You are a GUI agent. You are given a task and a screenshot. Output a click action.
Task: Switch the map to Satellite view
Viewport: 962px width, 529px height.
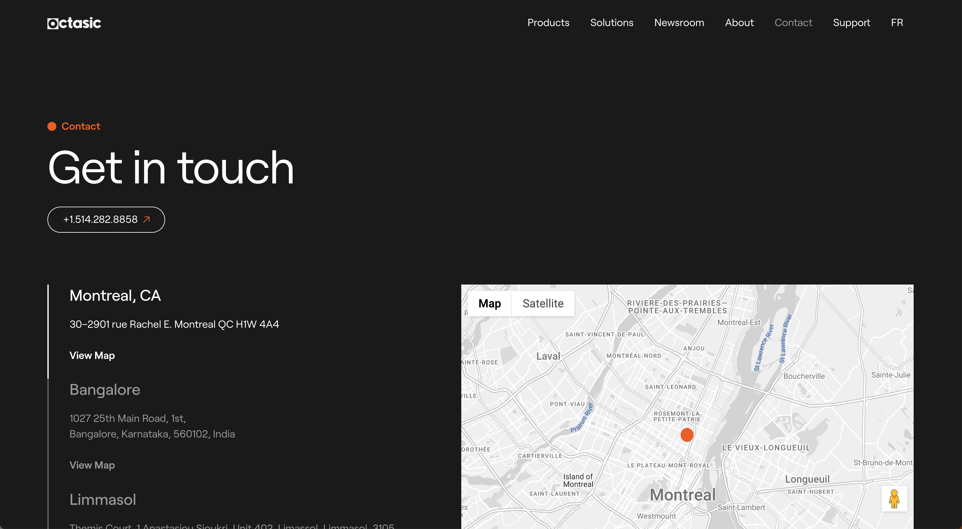coord(543,304)
